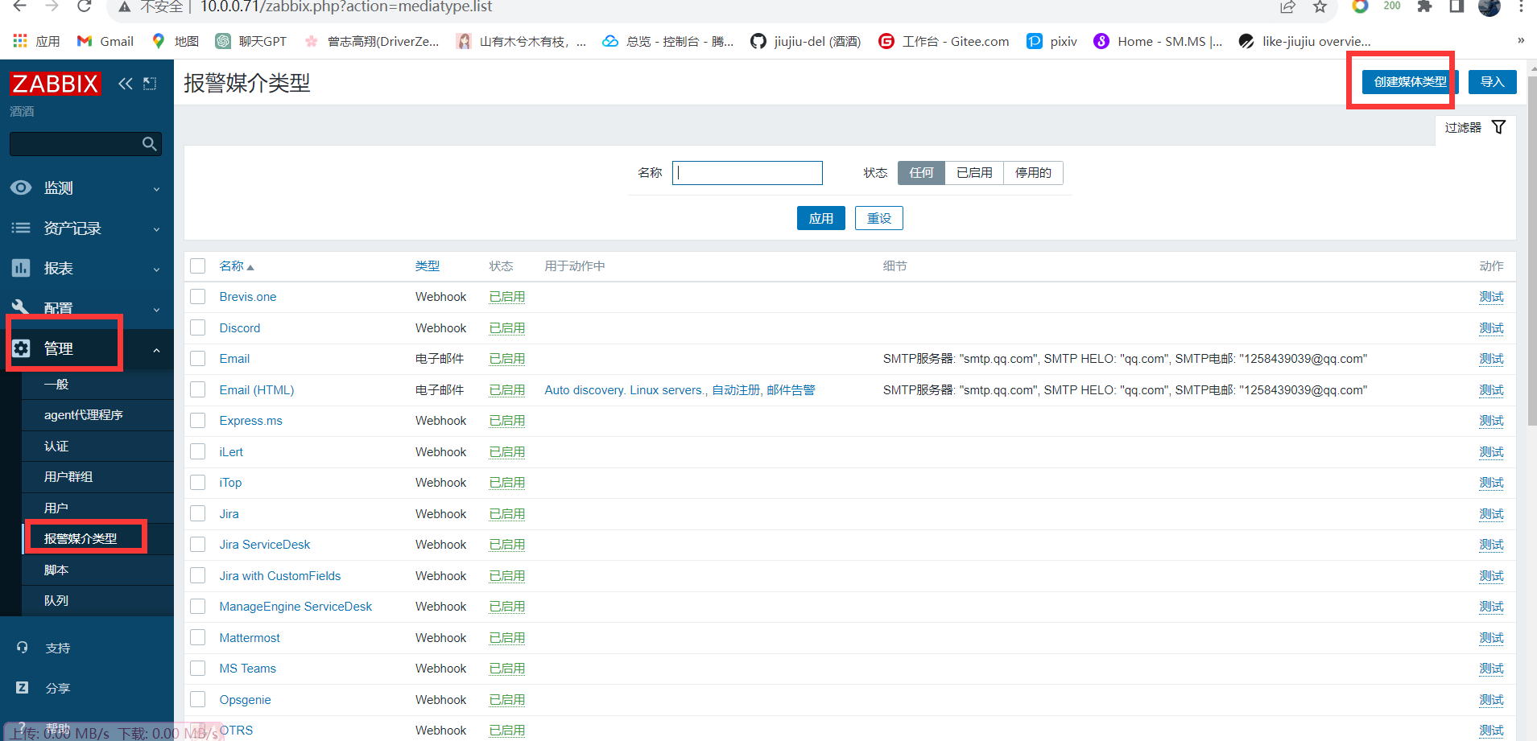Click the 应用 apply filter button
The image size is (1537, 741).
pyautogui.click(x=820, y=218)
